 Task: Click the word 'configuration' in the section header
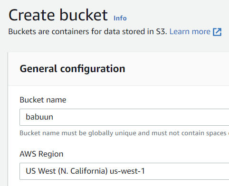(93, 69)
